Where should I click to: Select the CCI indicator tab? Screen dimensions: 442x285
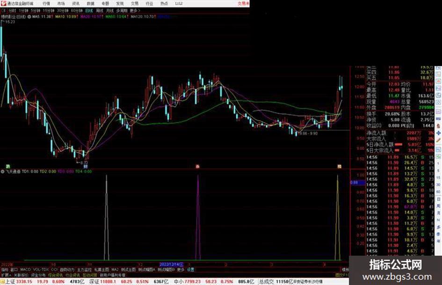(54, 270)
